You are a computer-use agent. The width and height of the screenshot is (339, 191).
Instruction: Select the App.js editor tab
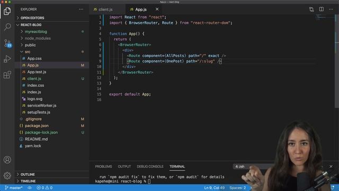coord(141,10)
